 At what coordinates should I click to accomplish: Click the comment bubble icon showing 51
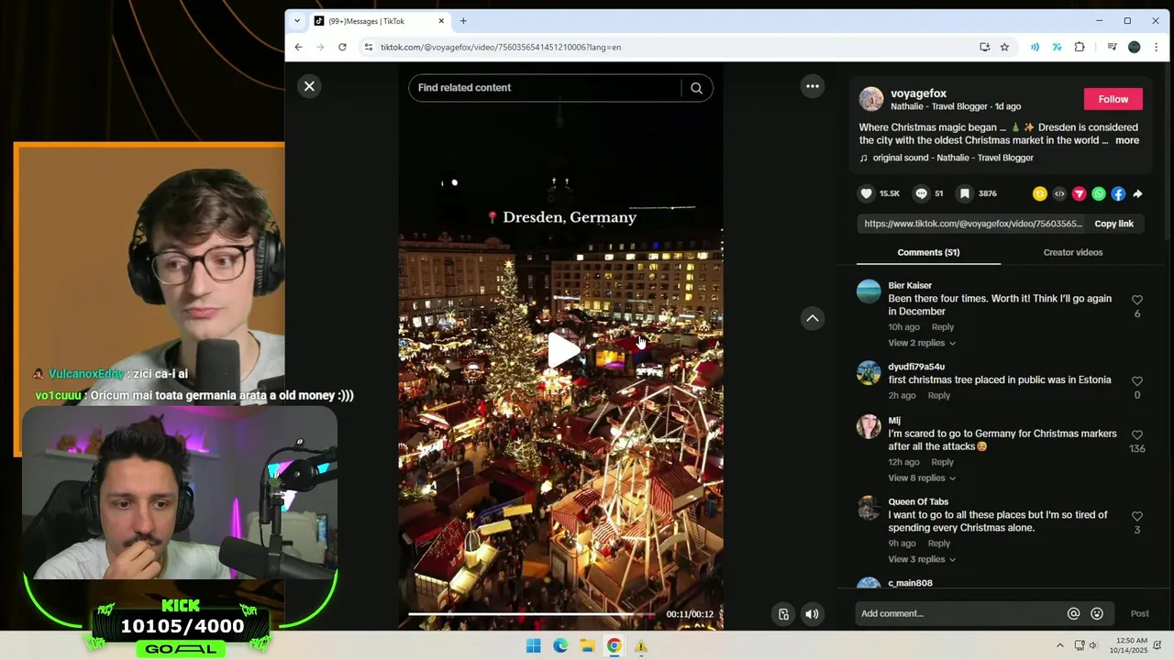pos(922,193)
